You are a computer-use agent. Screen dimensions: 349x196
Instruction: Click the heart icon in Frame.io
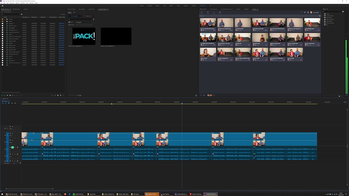[305, 12]
